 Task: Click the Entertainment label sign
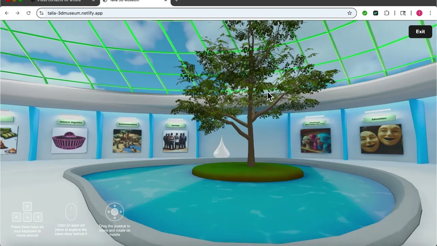(314, 123)
